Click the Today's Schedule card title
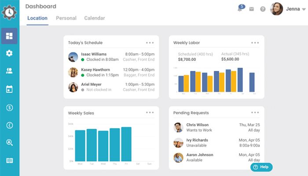 click(85, 43)
